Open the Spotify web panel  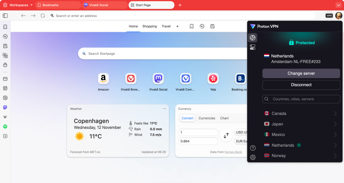[x=5, y=126]
